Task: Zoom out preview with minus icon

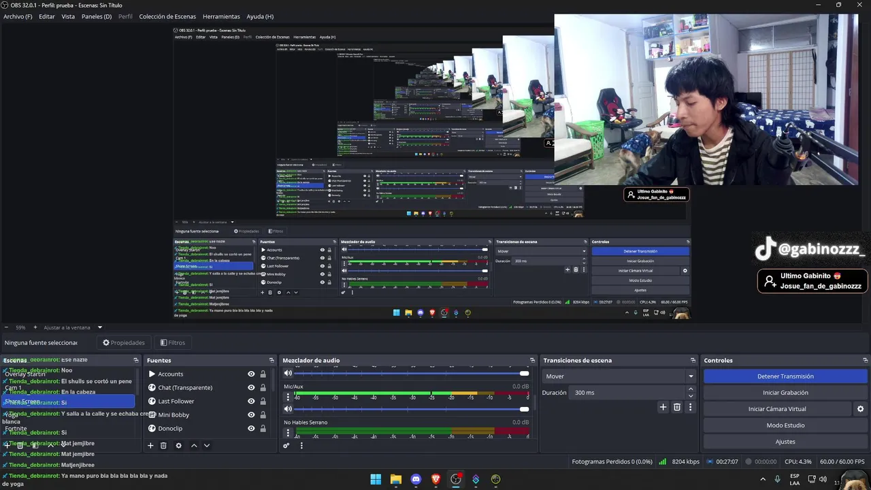Action: pyautogui.click(x=6, y=327)
